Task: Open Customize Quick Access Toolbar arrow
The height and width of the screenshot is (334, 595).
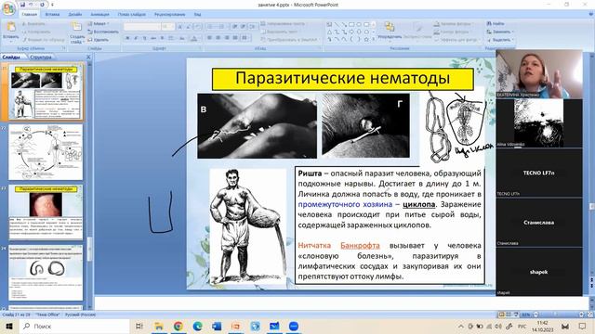Action: 52,5
